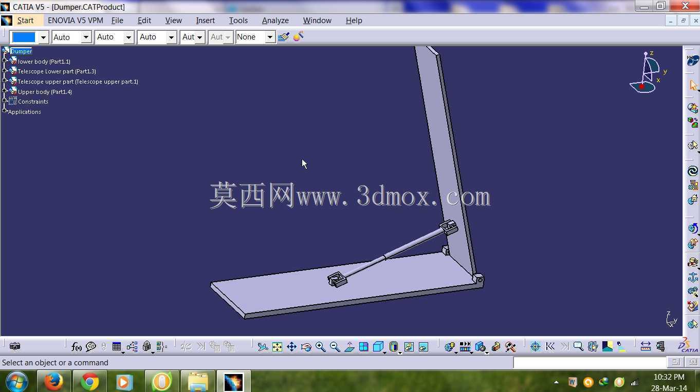Click Fit All In view icon
700x392 pixels.
click(277, 347)
